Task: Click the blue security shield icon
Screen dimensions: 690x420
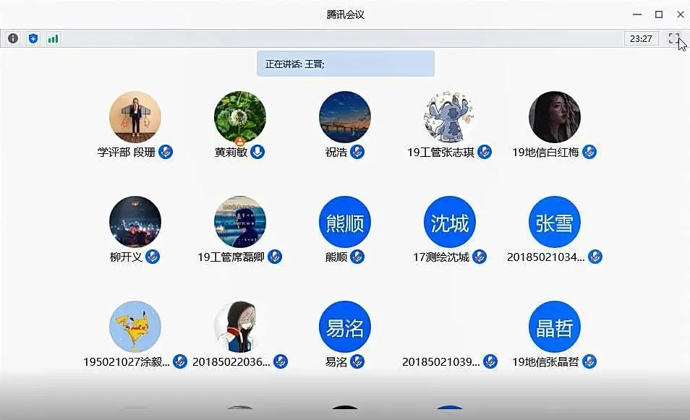Action: (33, 38)
